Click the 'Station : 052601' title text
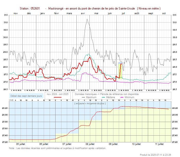 click(30, 8)
